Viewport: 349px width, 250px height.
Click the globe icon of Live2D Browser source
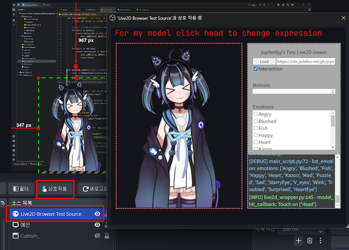[x=15, y=214]
